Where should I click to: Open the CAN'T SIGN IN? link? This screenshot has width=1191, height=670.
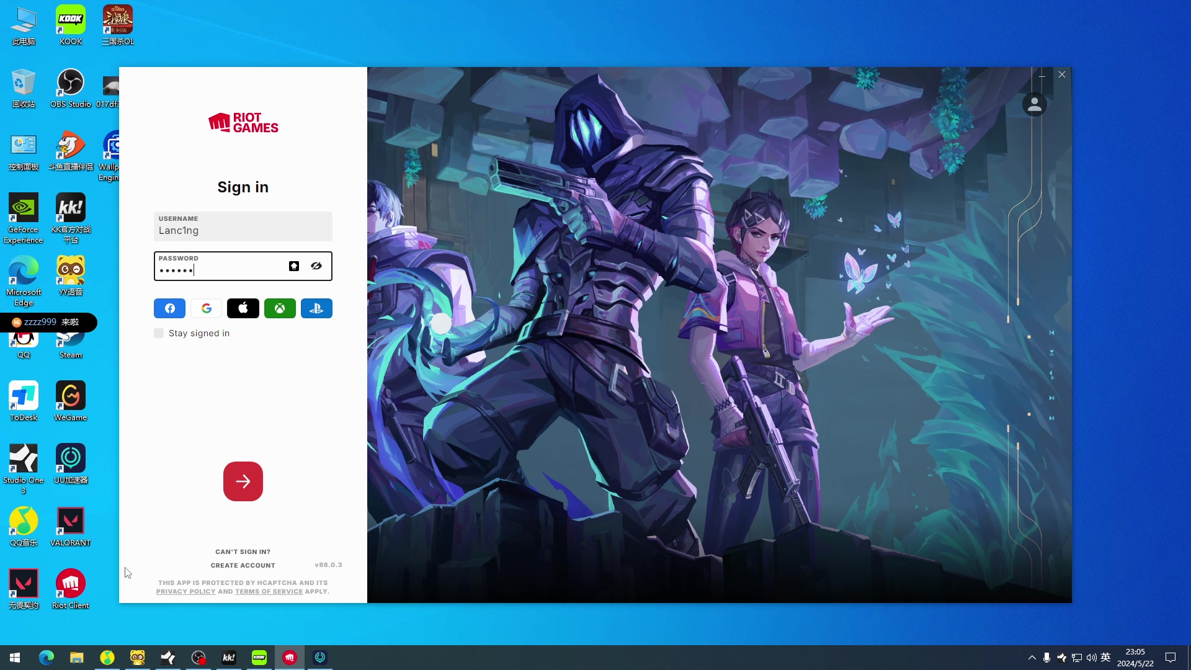(243, 552)
